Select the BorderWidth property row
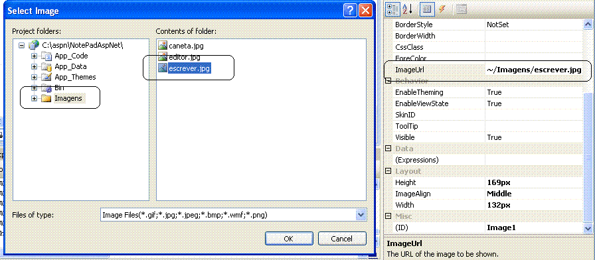This screenshot has height=260, width=595. click(487, 36)
